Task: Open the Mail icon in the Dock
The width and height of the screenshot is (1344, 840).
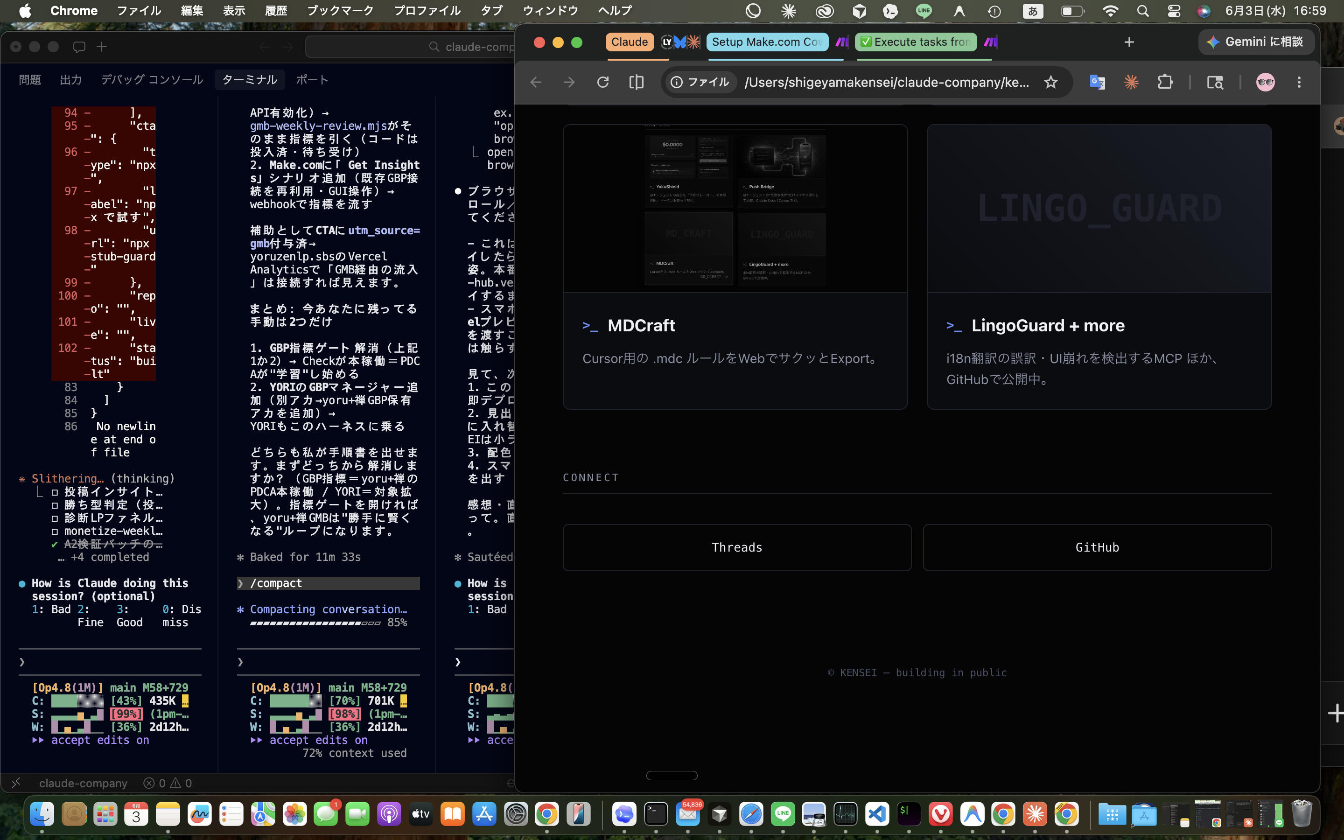Action: click(687, 814)
